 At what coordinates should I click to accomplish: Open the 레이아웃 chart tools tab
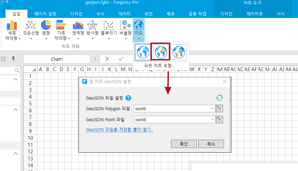pos(255,14)
